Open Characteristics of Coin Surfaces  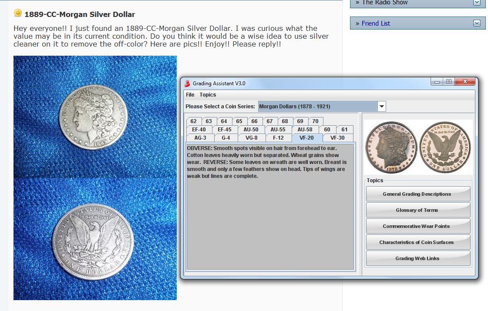[417, 242]
